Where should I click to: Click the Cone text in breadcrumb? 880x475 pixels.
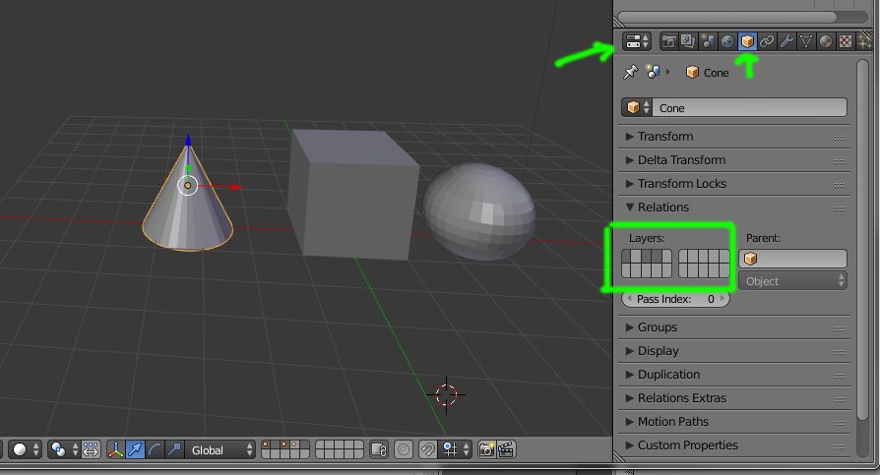[717, 73]
